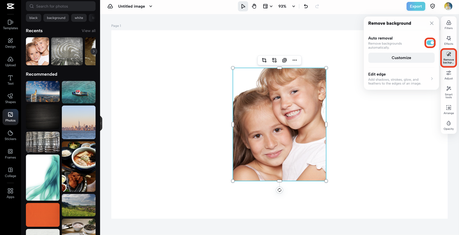Open the user profile avatar
459x235 pixels.
[x=448, y=6]
